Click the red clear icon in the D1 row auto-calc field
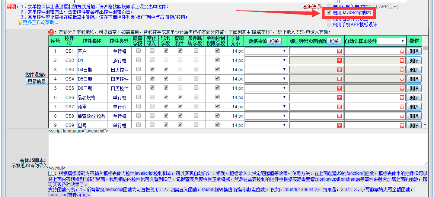This screenshot has width=434, height=197. click(402, 60)
